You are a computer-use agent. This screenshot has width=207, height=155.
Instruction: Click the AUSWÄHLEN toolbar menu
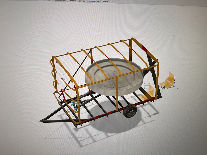pyautogui.click(x=94, y=1)
